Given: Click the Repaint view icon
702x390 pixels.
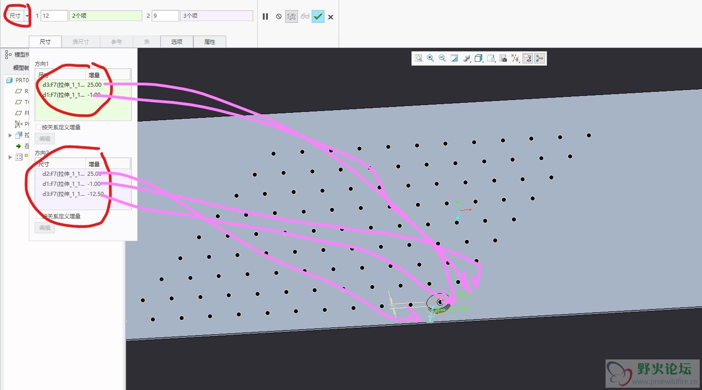Looking at the screenshot, I should coord(454,58).
